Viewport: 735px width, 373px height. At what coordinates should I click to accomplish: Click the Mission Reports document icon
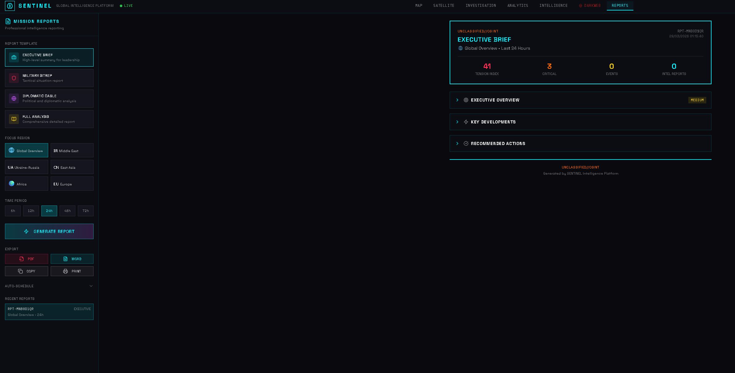tap(8, 21)
